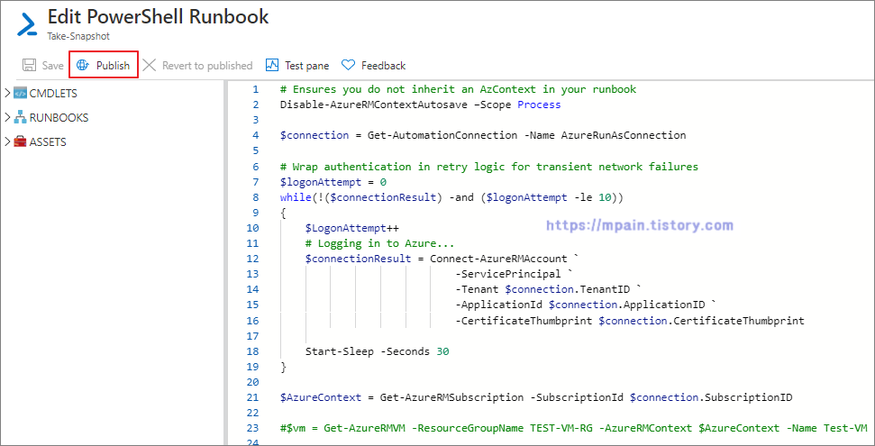Click the Save button label
This screenshot has height=446, width=875.
pyautogui.click(x=53, y=66)
